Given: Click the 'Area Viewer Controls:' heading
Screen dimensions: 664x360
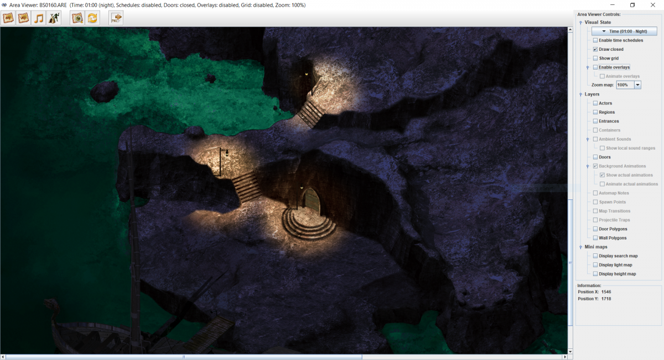Looking at the screenshot, I should (x=599, y=14).
